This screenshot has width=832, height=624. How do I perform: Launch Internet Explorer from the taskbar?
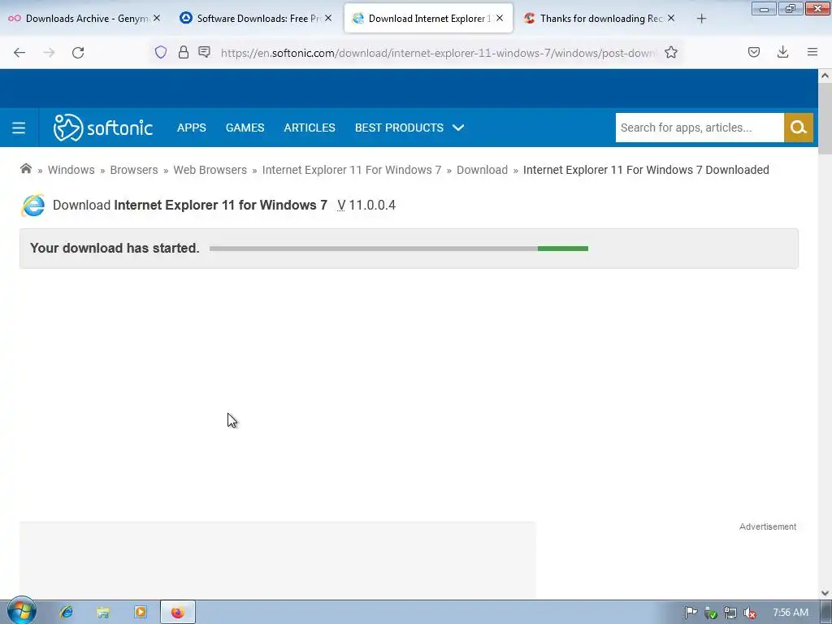pos(67,613)
